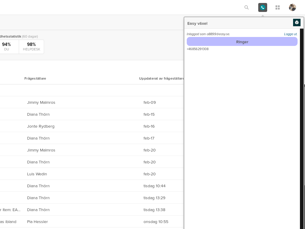Open Diana Thörn ticket from tisdag 13:38
This screenshot has height=229, width=305.
pos(38,210)
